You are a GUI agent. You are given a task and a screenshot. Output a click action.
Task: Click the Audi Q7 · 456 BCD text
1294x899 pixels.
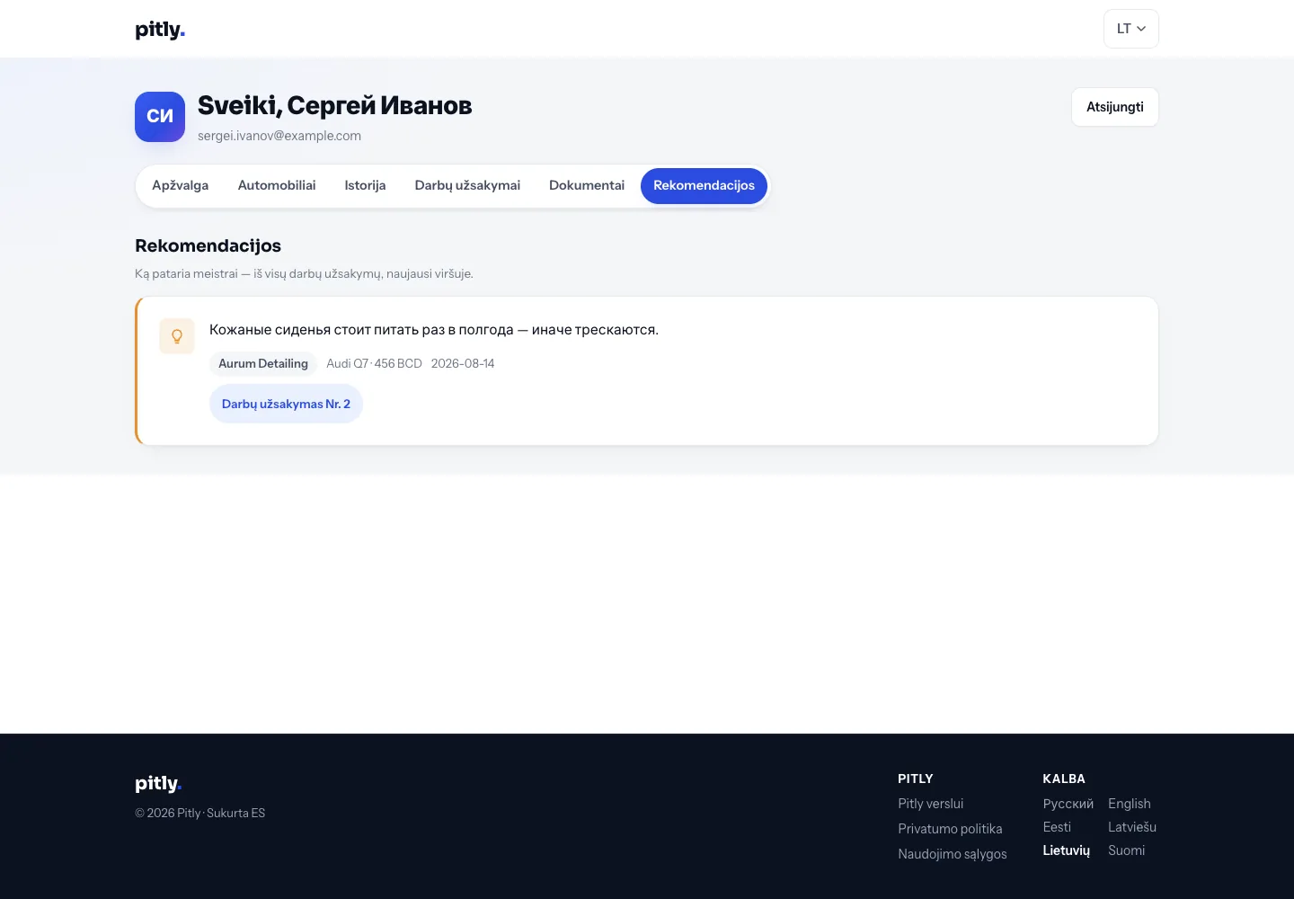tap(374, 363)
